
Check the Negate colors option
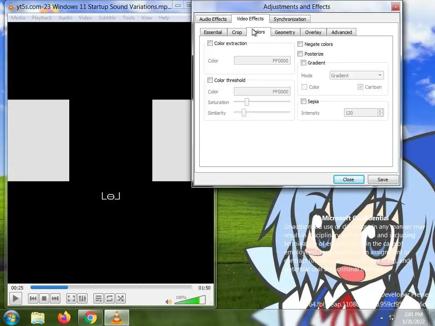pos(300,44)
